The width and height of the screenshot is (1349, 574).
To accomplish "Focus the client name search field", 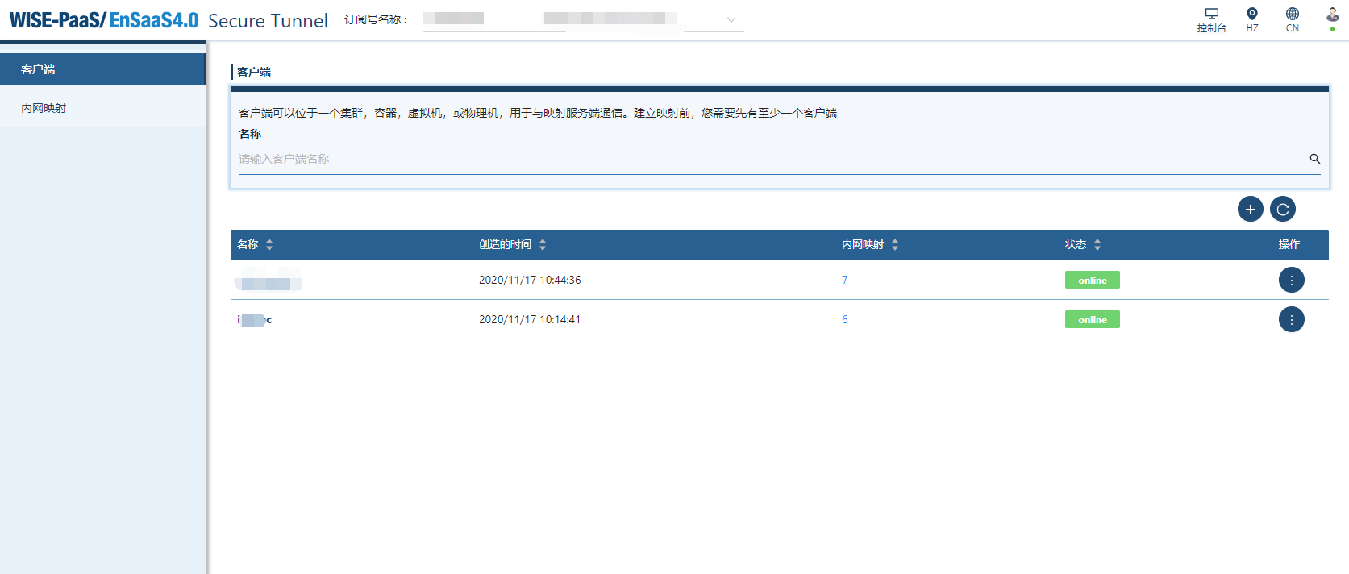I will (766, 159).
